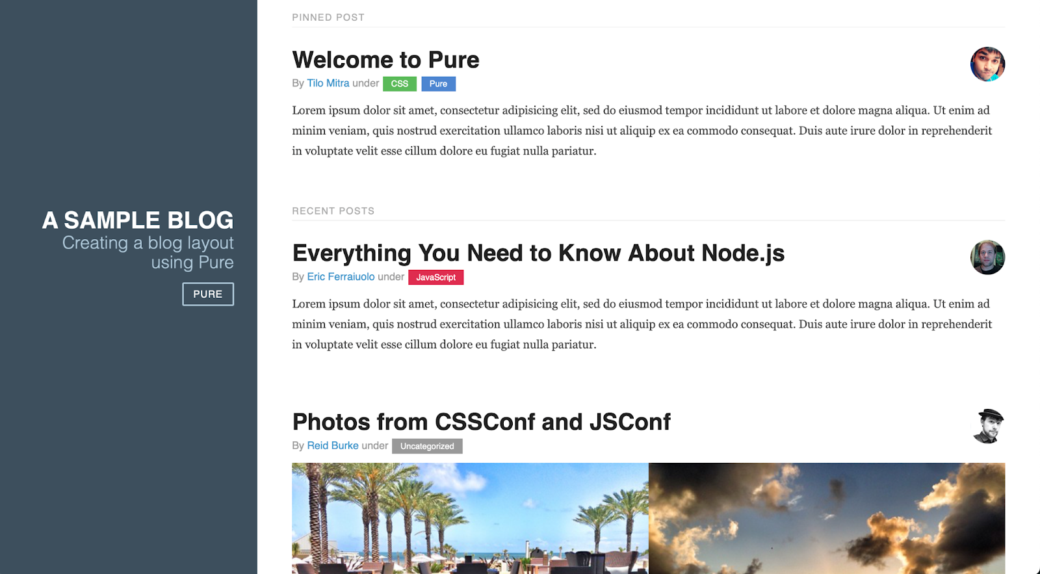Open the Eric Ferraiuolo author link

click(x=341, y=277)
